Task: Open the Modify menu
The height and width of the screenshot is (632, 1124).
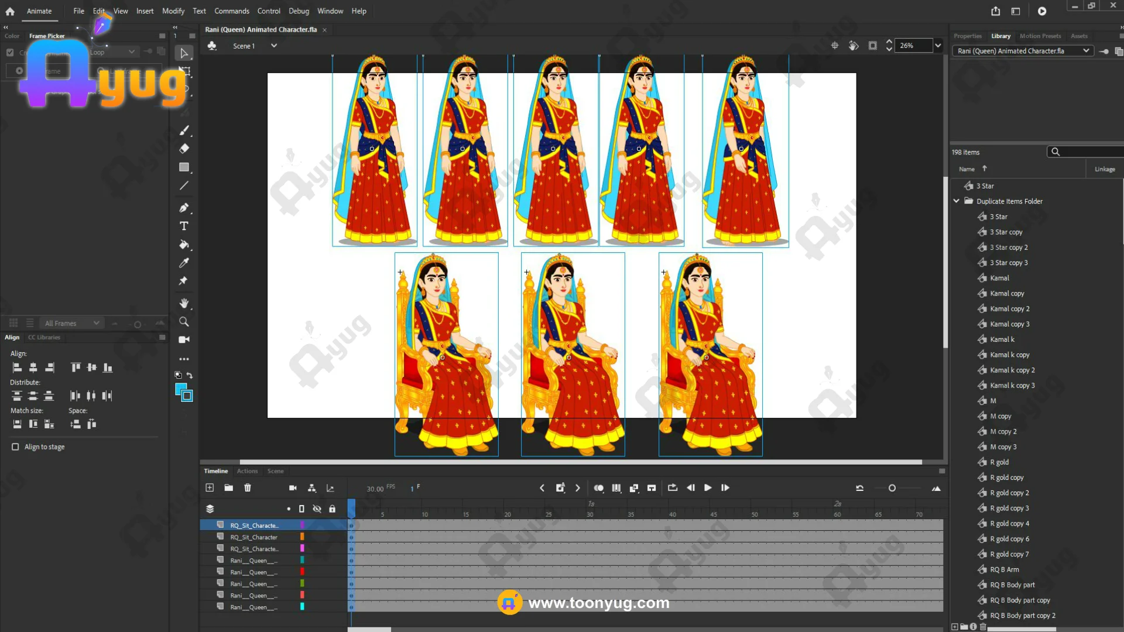Action: click(173, 11)
